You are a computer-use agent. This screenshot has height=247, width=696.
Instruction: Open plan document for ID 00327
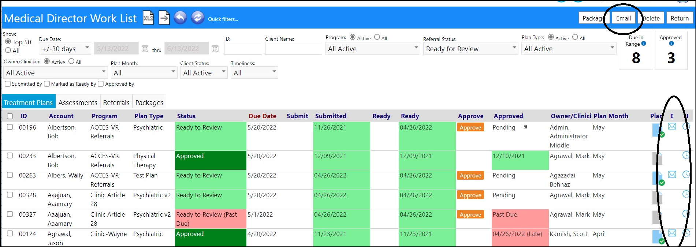pos(658,217)
